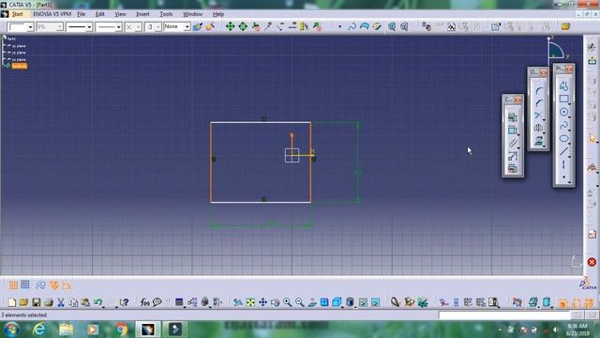This screenshot has width=600, height=338.
Task: Close the Constraint floating toolbar
Action: coord(517,100)
